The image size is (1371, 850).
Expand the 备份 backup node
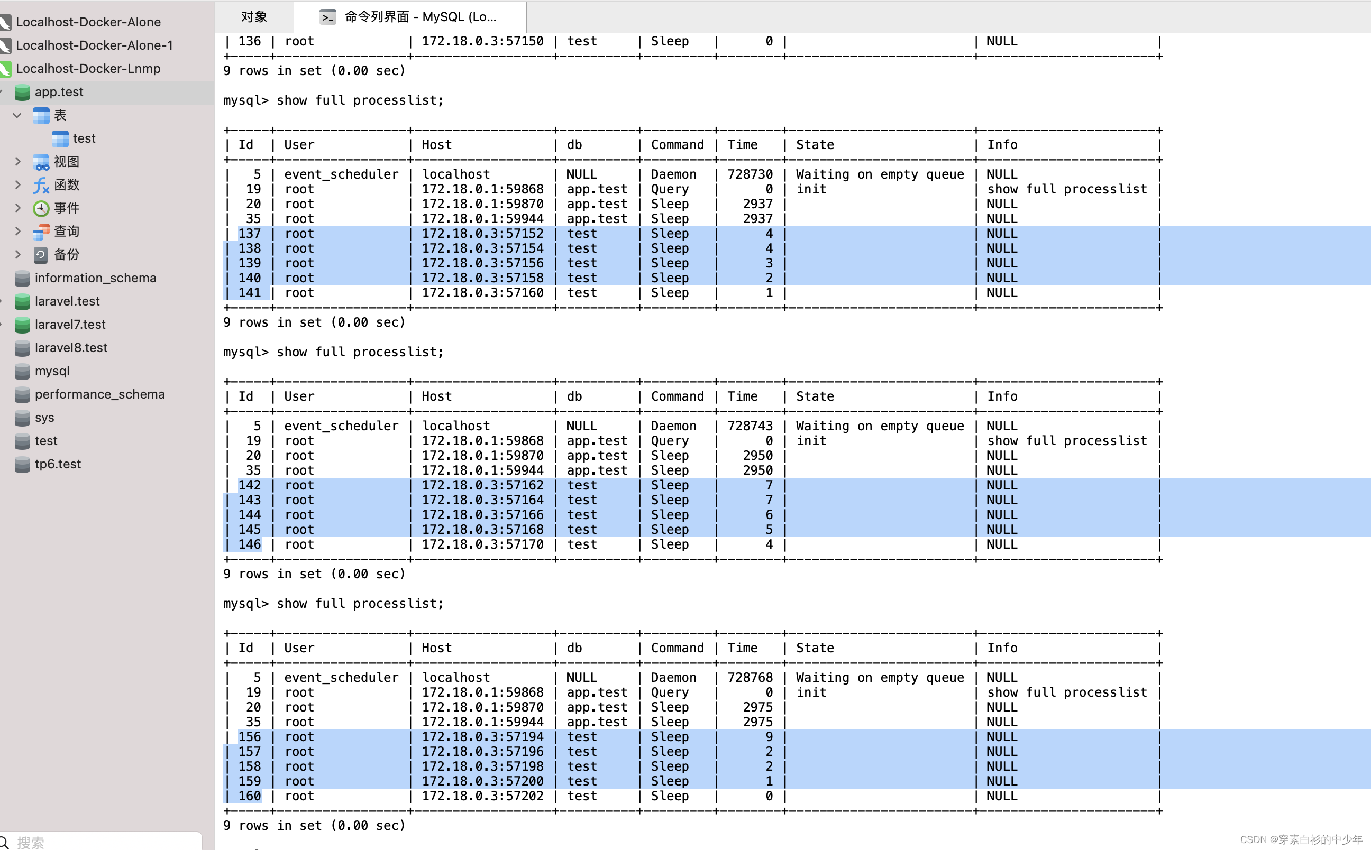[17, 255]
